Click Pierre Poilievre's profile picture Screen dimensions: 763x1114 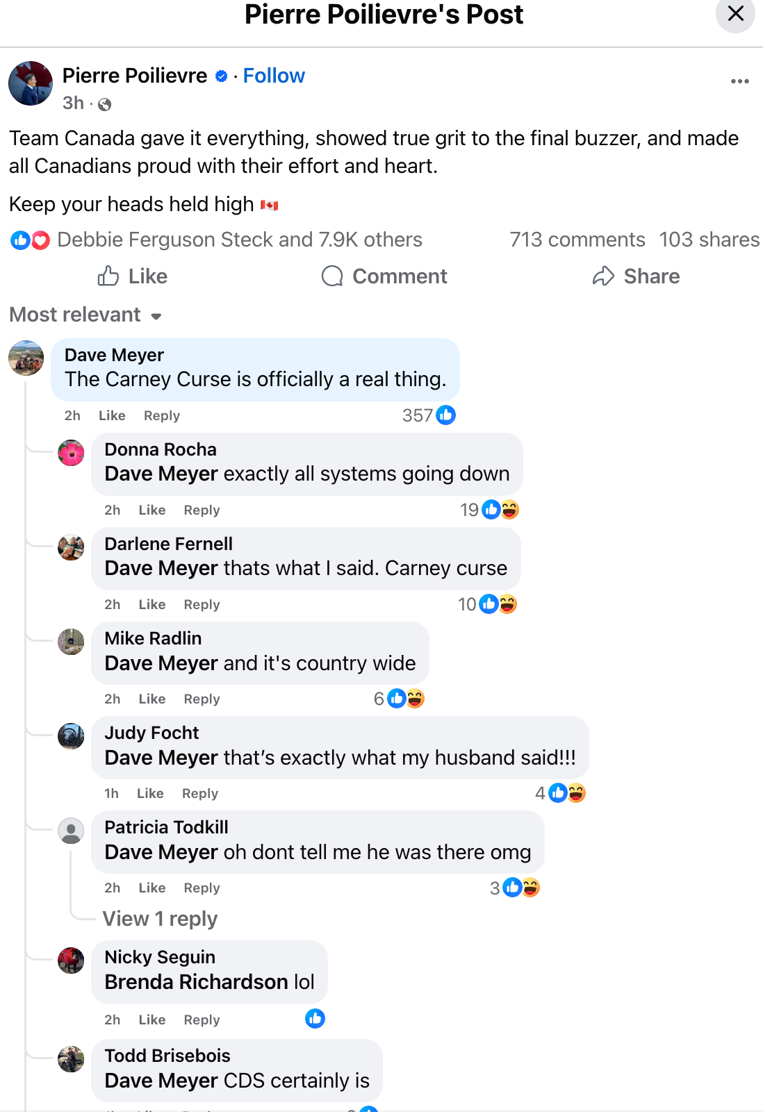click(x=31, y=83)
